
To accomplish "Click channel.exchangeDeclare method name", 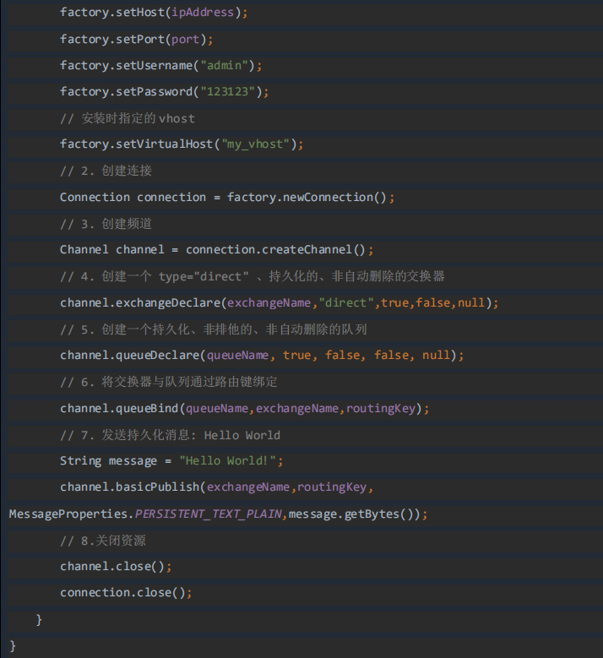I will (x=140, y=303).
